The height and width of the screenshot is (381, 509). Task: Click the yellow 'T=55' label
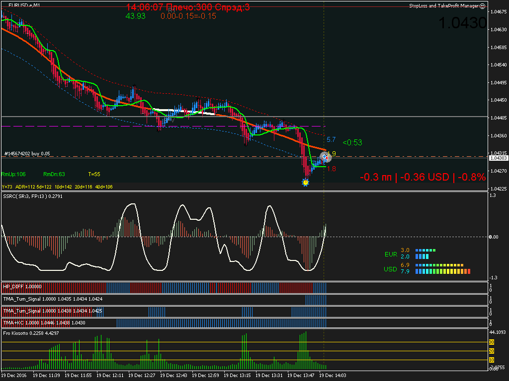[94, 174]
